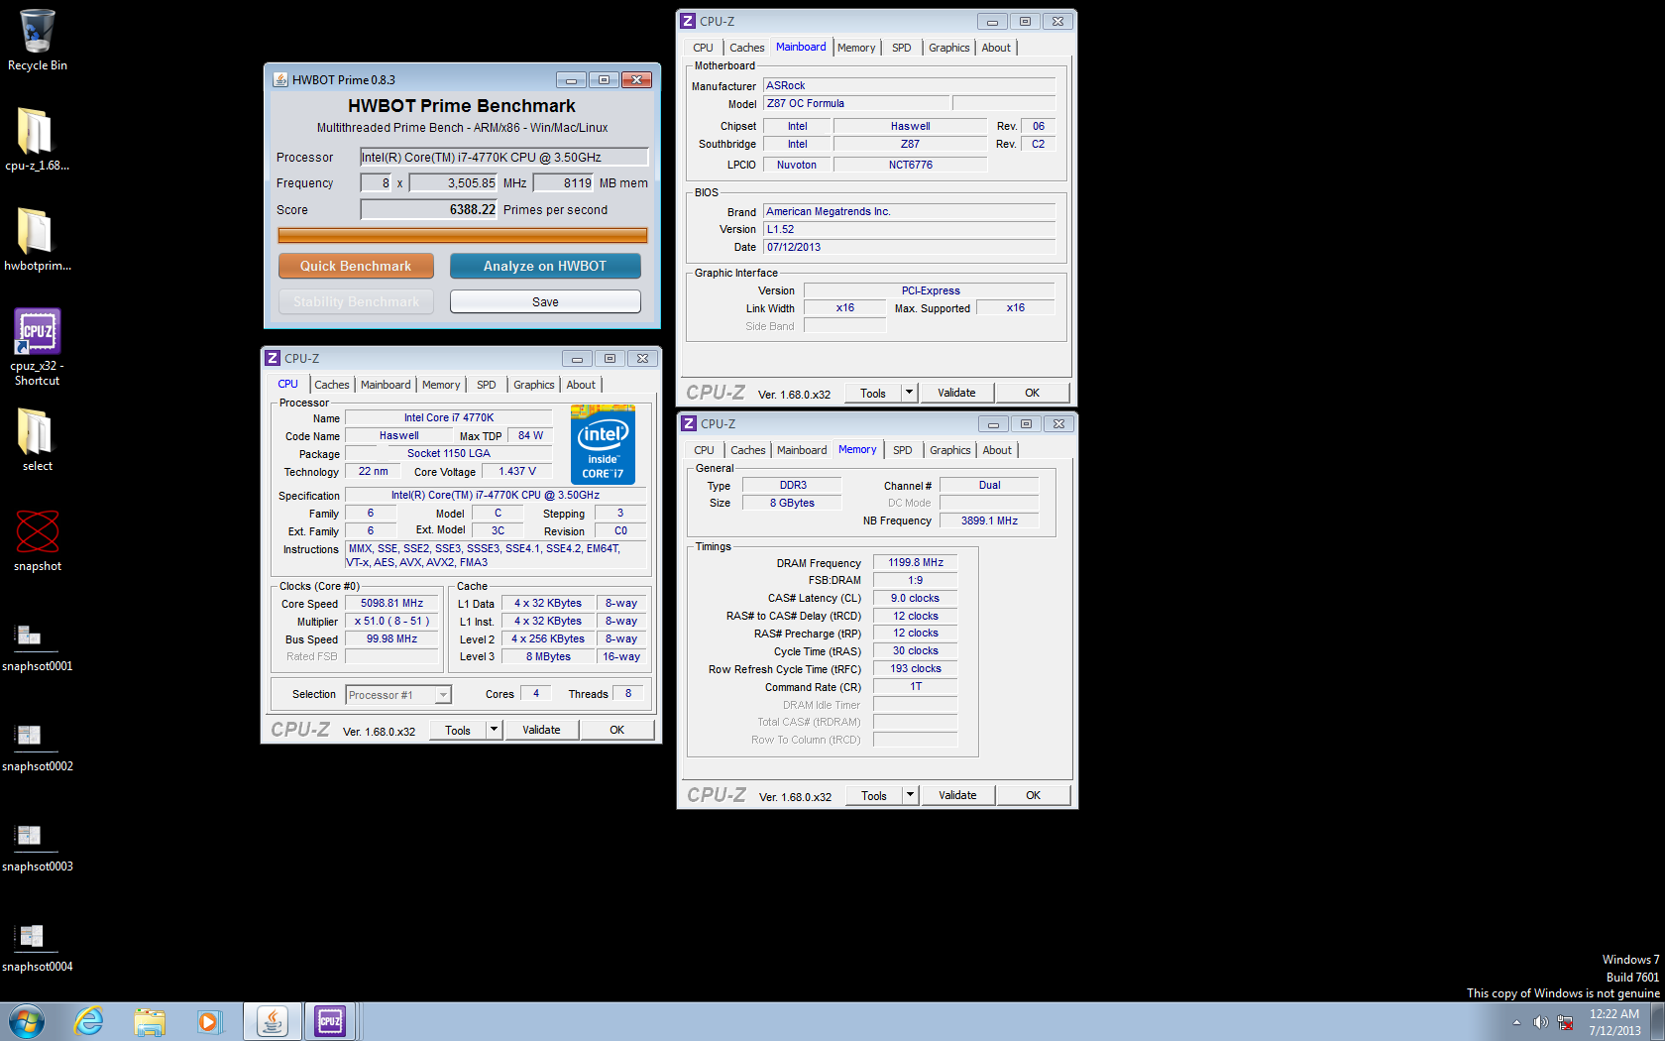Click OK in the Mainboard window

(x=1032, y=393)
